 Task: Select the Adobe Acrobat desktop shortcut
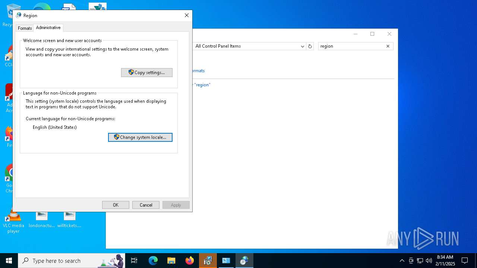click(8, 98)
